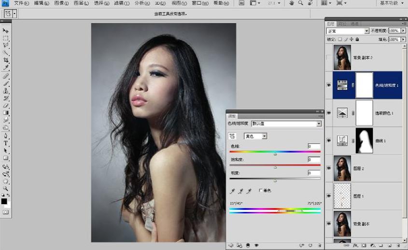Open the File menu
This screenshot has width=408, height=250.
click(22, 3)
